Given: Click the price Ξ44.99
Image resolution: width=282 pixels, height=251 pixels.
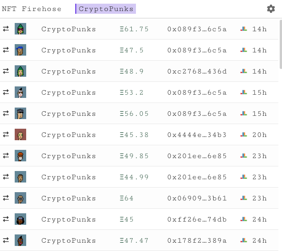Looking at the screenshot, I should point(134,177).
